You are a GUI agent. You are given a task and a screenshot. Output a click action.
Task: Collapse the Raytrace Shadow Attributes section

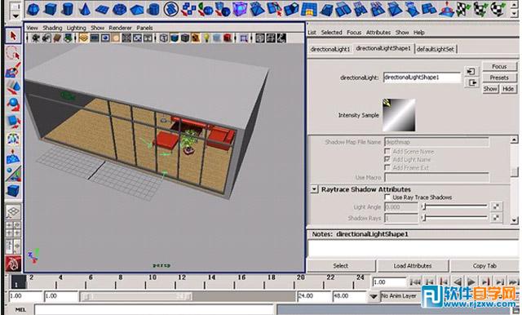click(314, 189)
